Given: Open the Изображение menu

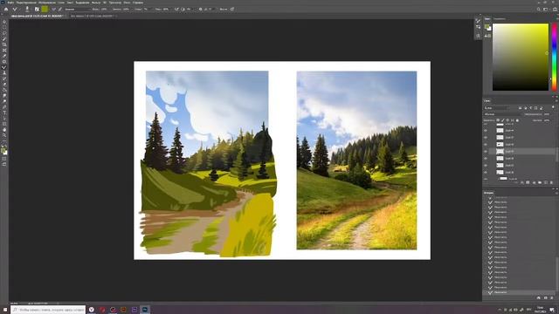Looking at the screenshot, I should pyautogui.click(x=47, y=3).
